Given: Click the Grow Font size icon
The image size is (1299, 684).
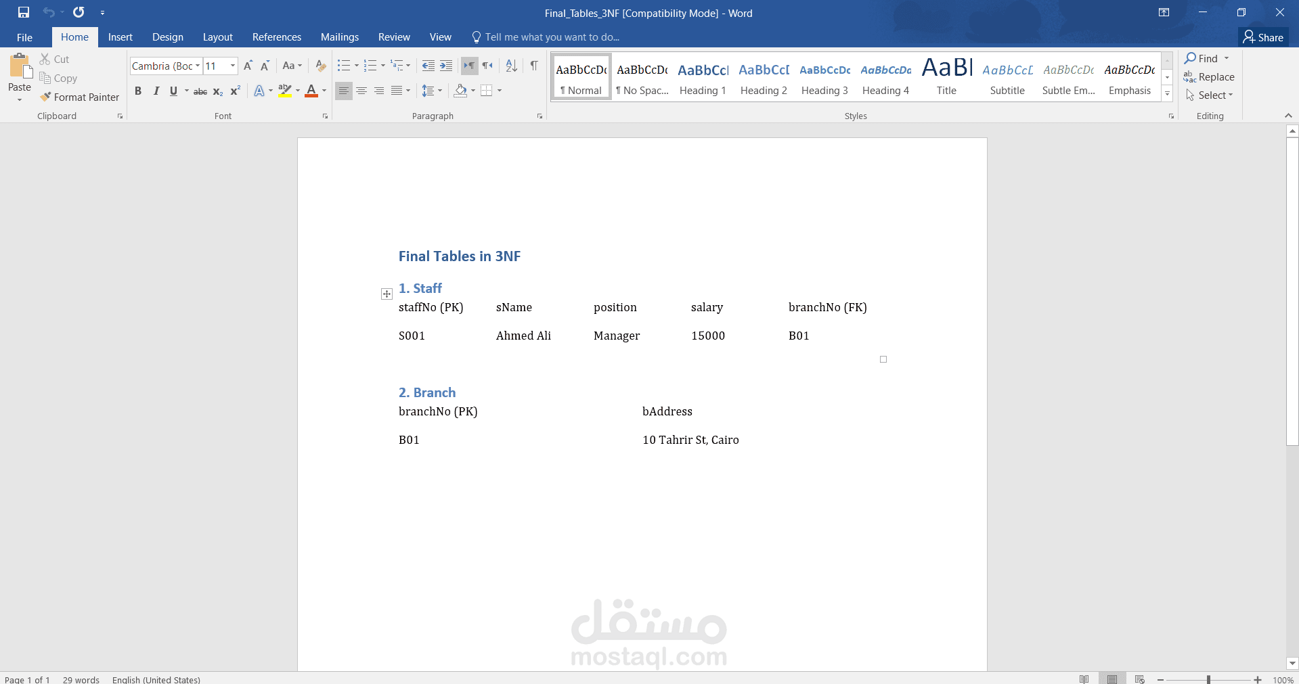Looking at the screenshot, I should point(248,66).
